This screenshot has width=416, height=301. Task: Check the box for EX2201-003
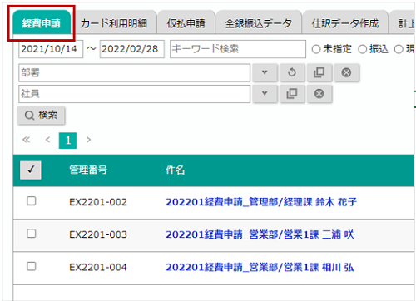[x=32, y=234]
